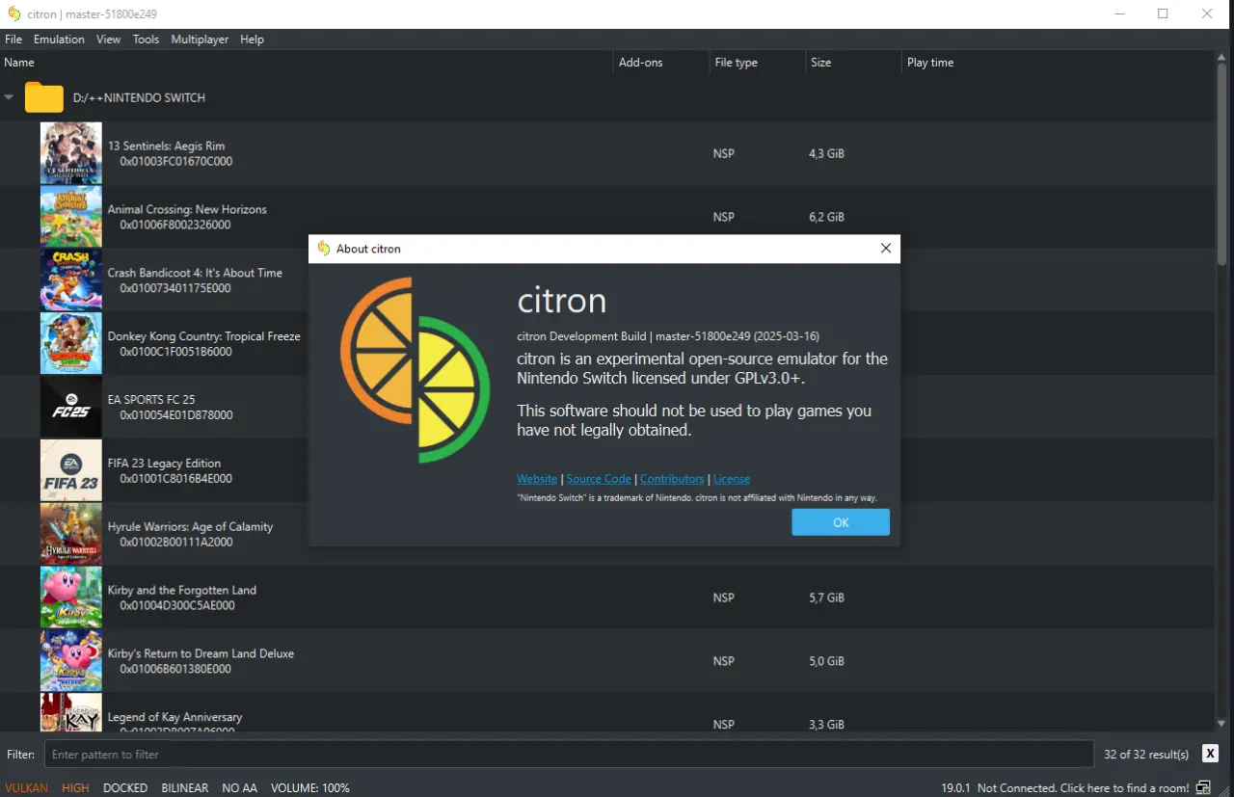Viewport: 1234px width, 797px height.
Task: Click the game list scroll down arrow
Action: tap(1221, 723)
